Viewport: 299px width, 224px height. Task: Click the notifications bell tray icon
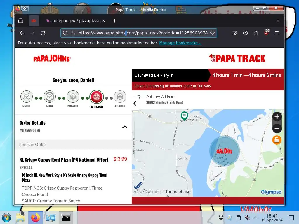point(221,217)
